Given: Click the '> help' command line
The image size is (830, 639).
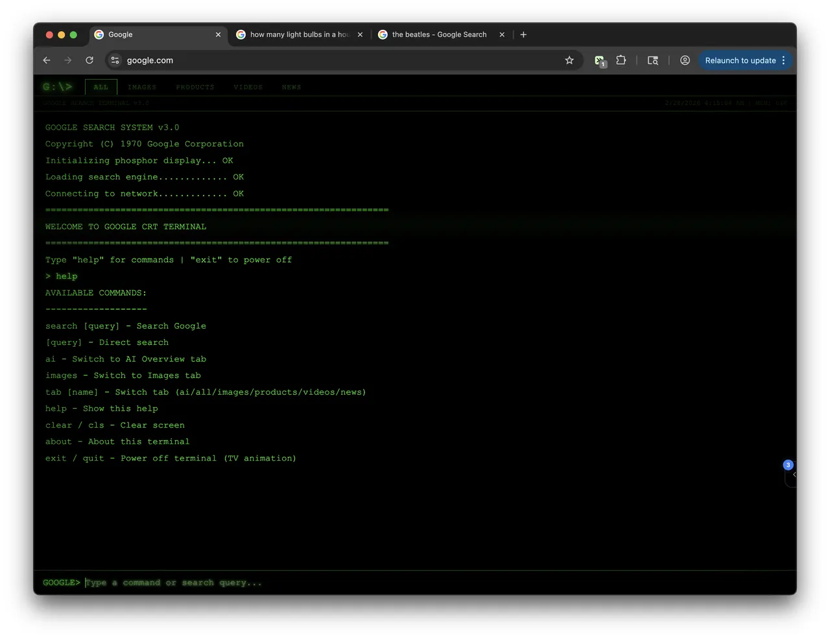Looking at the screenshot, I should point(61,276).
